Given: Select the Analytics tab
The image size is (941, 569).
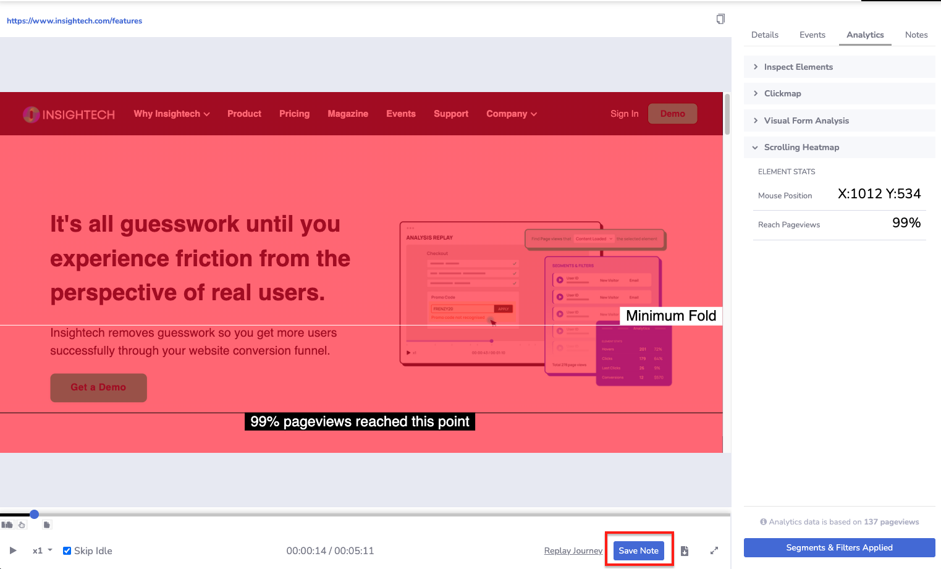Looking at the screenshot, I should pos(865,35).
